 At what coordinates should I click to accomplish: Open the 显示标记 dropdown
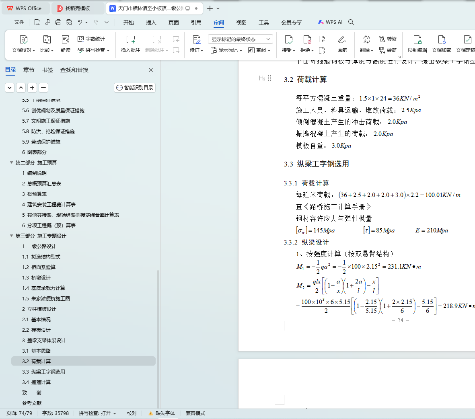coord(226,50)
